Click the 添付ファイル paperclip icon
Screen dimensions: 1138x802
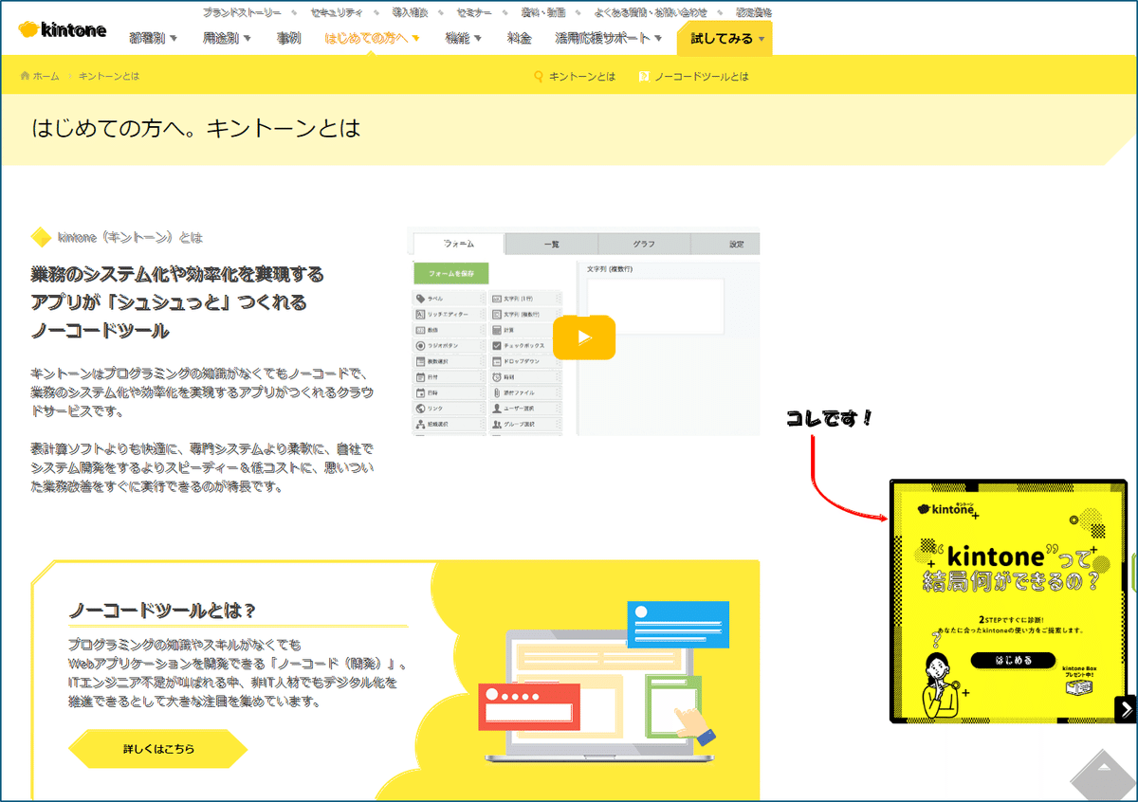point(496,392)
